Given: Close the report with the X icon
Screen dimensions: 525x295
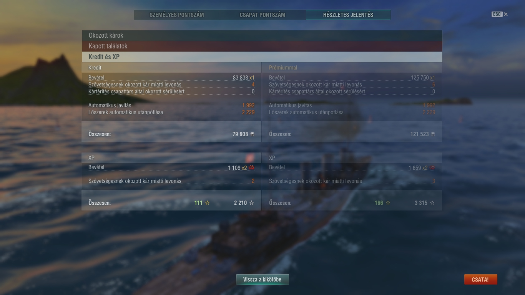Looking at the screenshot, I should [x=506, y=14].
